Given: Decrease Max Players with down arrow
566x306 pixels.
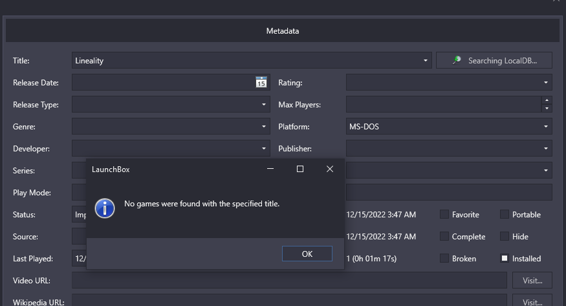Looking at the screenshot, I should coord(547,108).
